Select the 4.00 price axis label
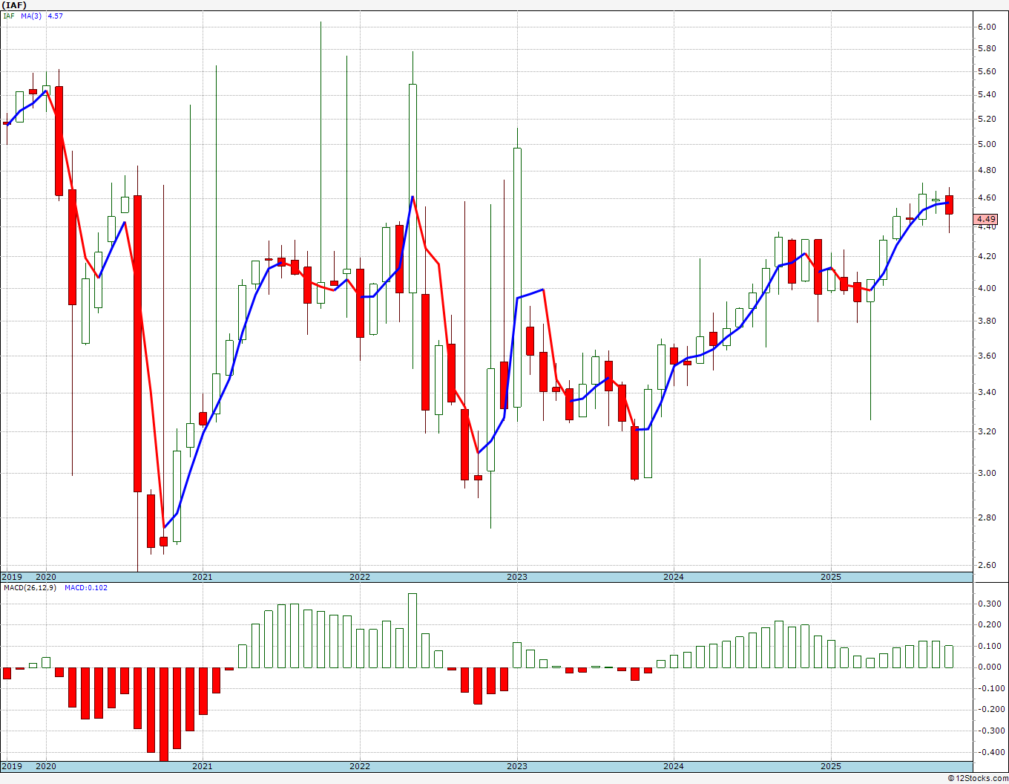 coord(987,289)
